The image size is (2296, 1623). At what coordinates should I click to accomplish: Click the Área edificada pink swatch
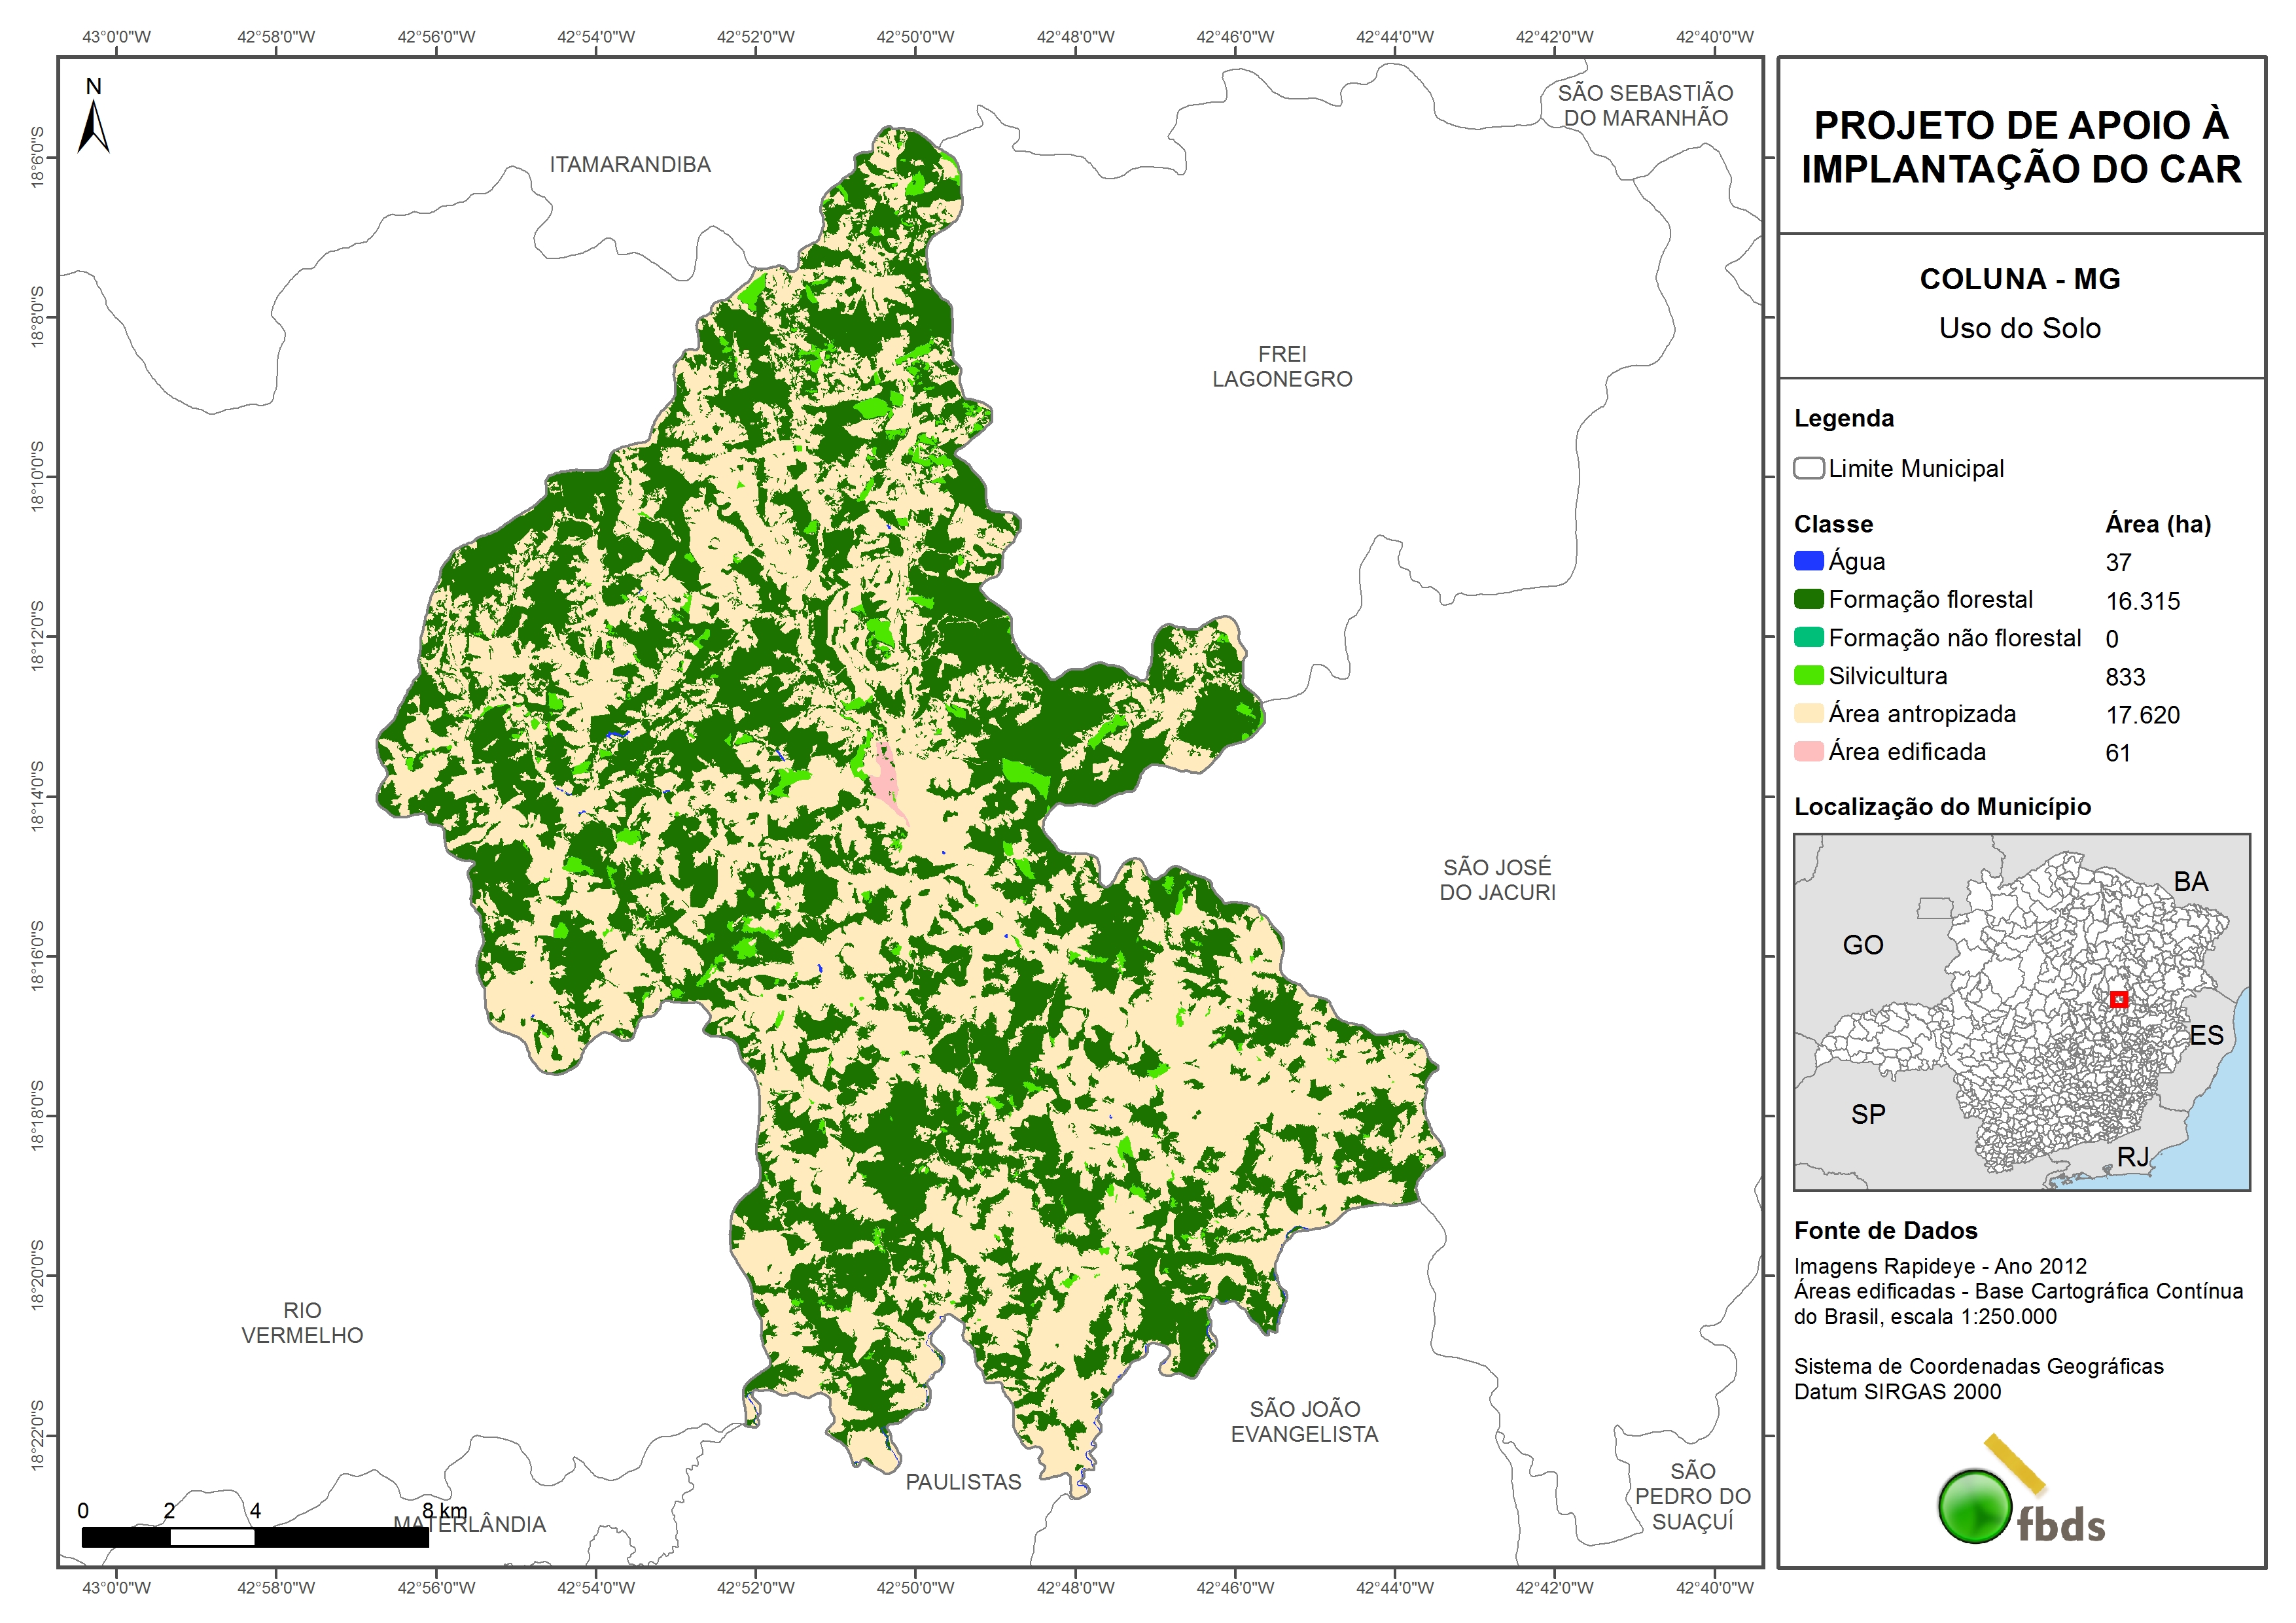tap(1808, 751)
